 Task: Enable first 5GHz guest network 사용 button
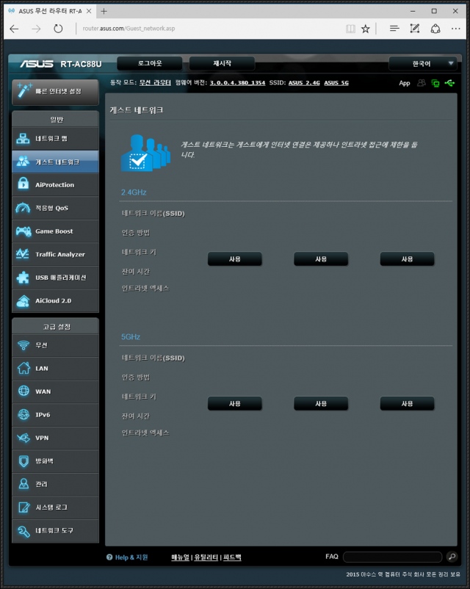click(234, 403)
